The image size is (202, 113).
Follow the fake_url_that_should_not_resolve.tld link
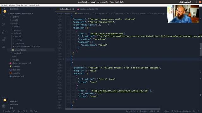[119, 91]
